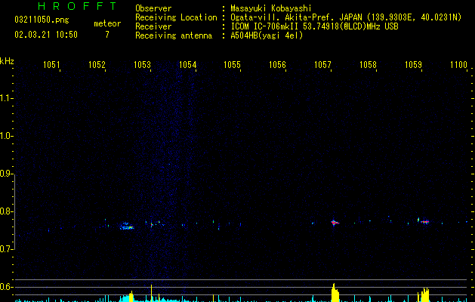Click the yellow power peak below 1057
Viewport: 475px width, 302px height.
tap(335, 293)
